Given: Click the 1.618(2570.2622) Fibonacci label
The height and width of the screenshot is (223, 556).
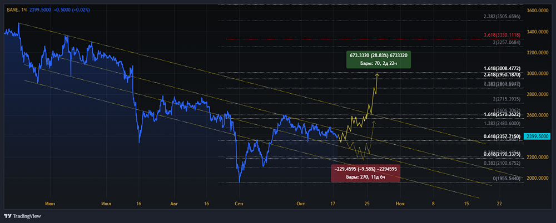Looking at the screenshot, I should pos(502,115).
